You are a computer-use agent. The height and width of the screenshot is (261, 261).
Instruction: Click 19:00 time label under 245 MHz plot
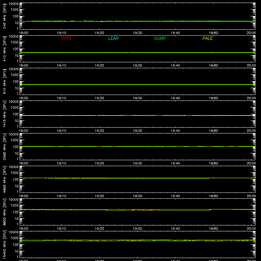[23, 33]
